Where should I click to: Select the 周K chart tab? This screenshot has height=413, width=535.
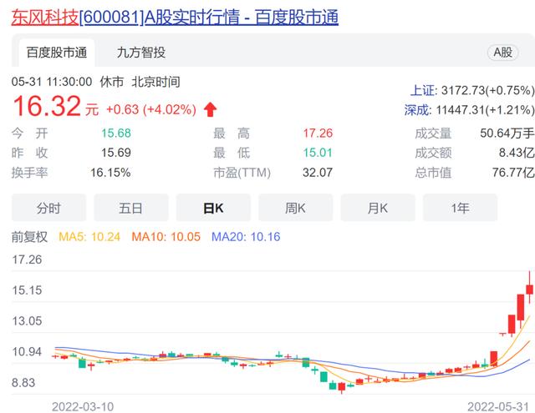pyautogui.click(x=295, y=208)
